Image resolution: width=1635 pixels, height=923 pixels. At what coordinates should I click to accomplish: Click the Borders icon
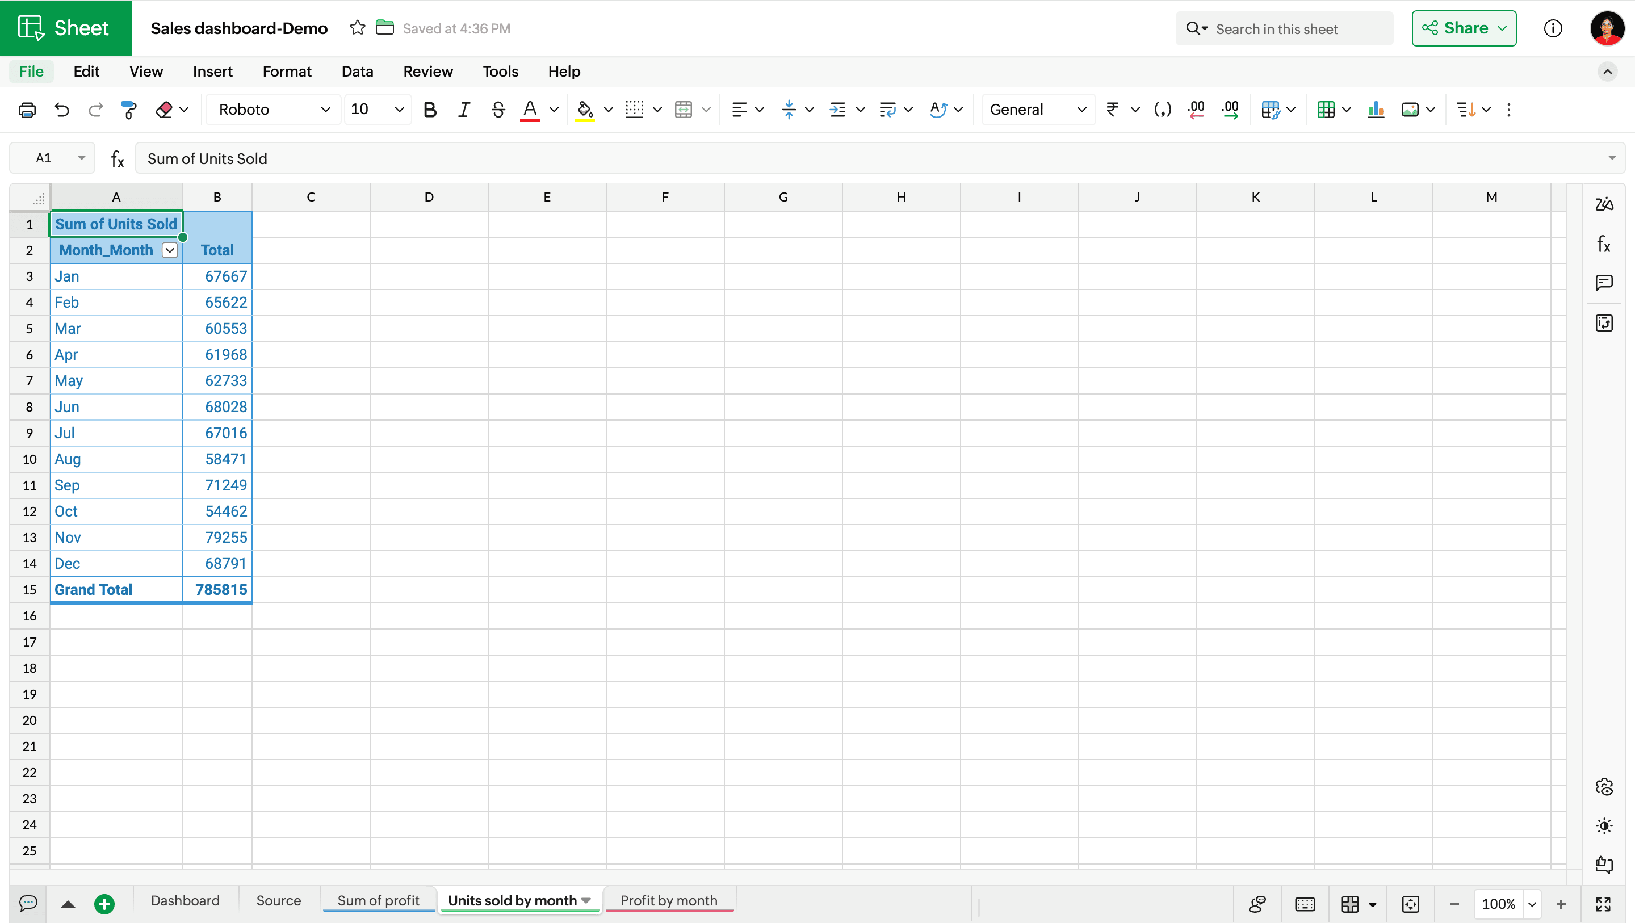pyautogui.click(x=634, y=110)
